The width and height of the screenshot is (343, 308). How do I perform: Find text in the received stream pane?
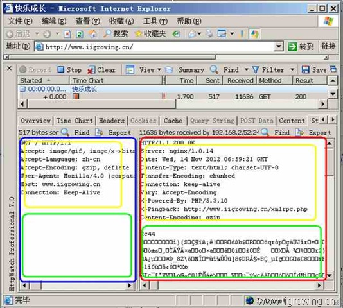point(276,132)
